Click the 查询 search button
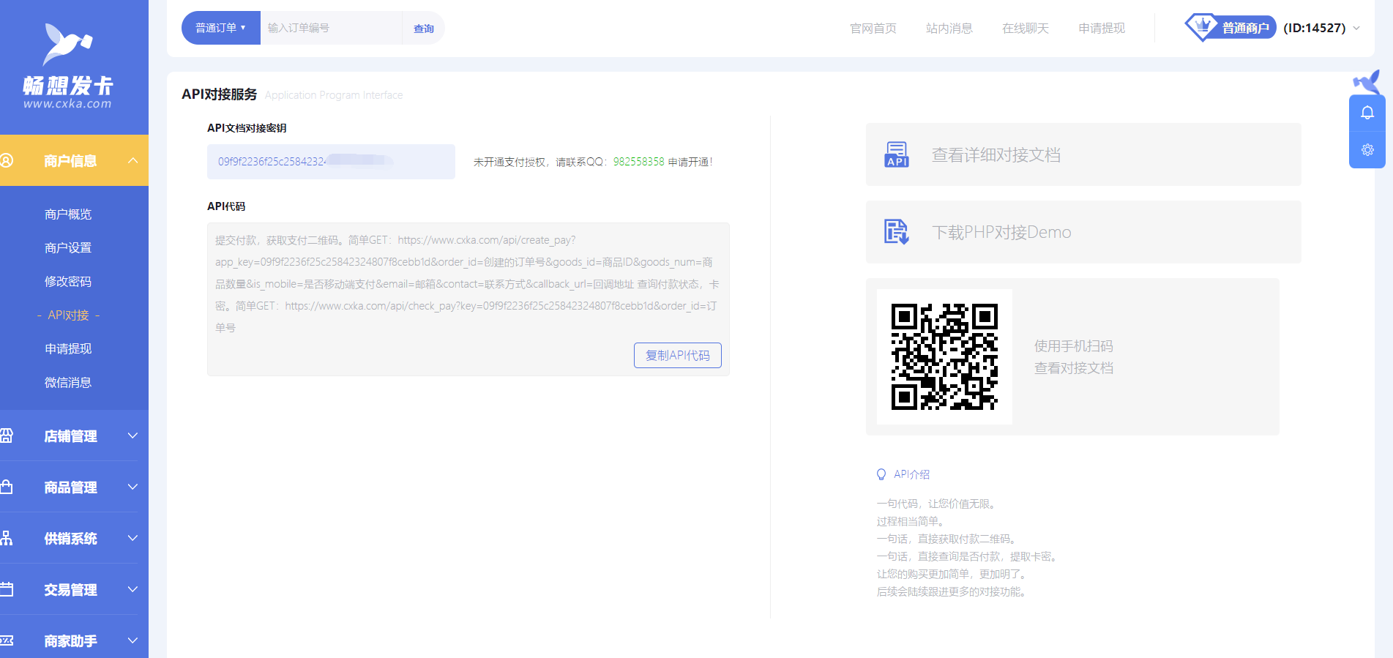1393x658 pixels. click(423, 29)
